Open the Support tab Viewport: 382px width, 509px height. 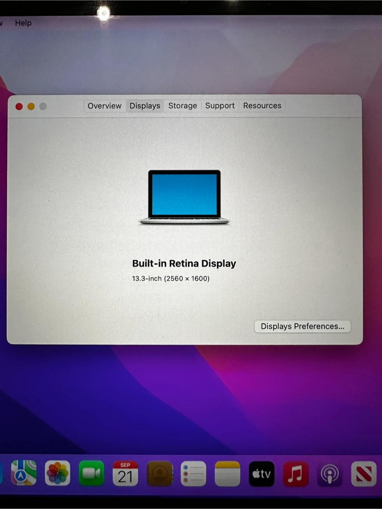[220, 106]
